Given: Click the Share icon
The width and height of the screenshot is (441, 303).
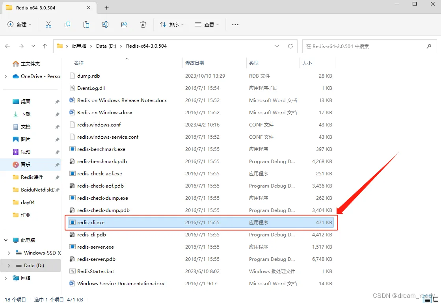Looking at the screenshot, I should click(x=124, y=25).
